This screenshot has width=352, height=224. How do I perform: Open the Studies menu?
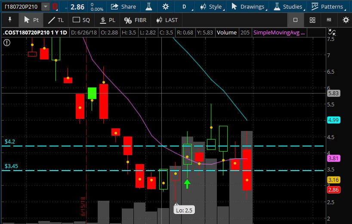(x=289, y=6)
